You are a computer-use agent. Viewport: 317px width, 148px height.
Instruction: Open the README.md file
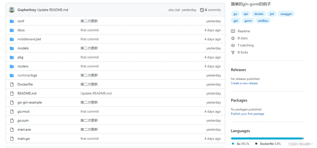[x=27, y=93]
